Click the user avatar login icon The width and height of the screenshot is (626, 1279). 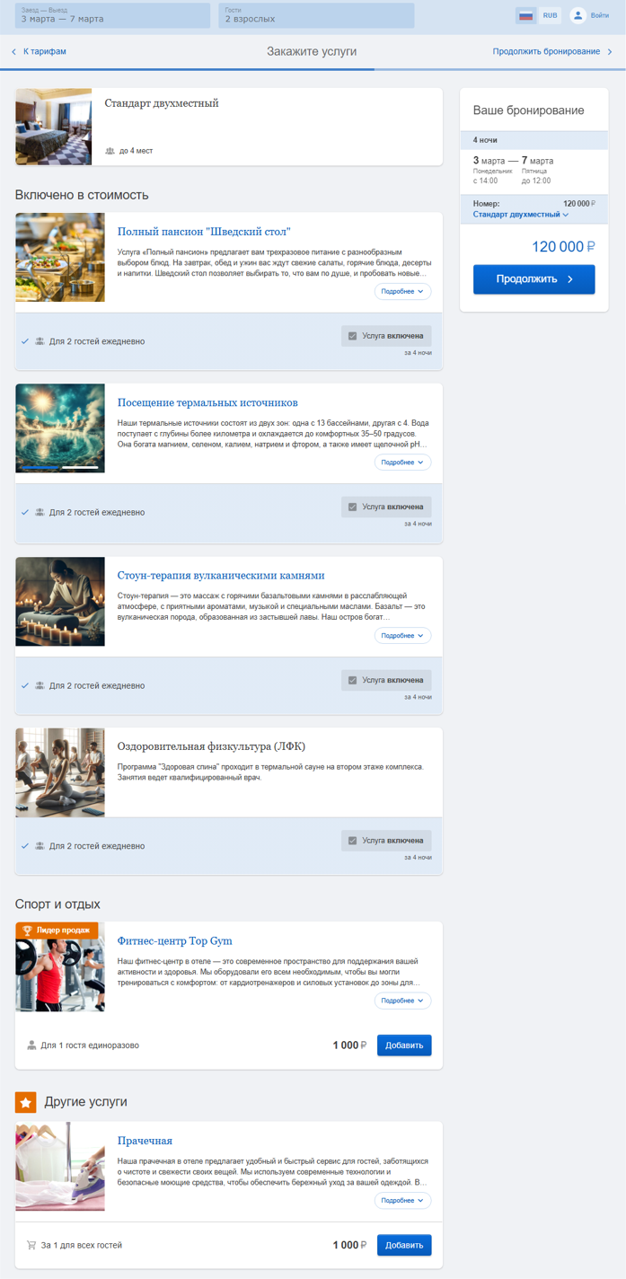(x=578, y=15)
